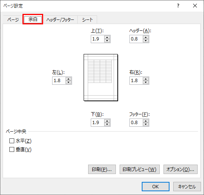Viewport: 204px width, 195px height.
Task: Select the 余白 tab
Action: [33, 19]
